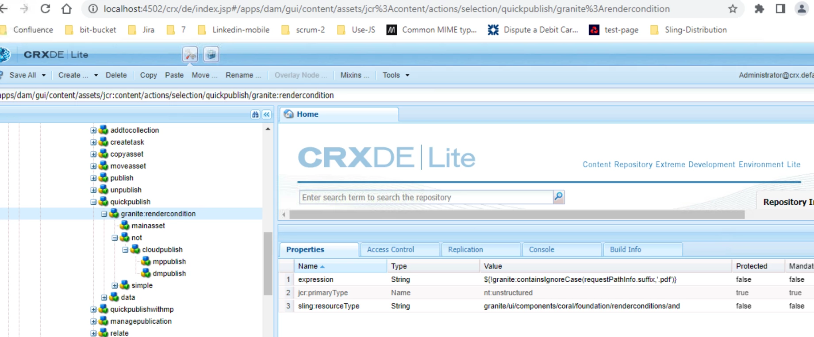Collapse the not node
The image size is (814, 337).
115,237
